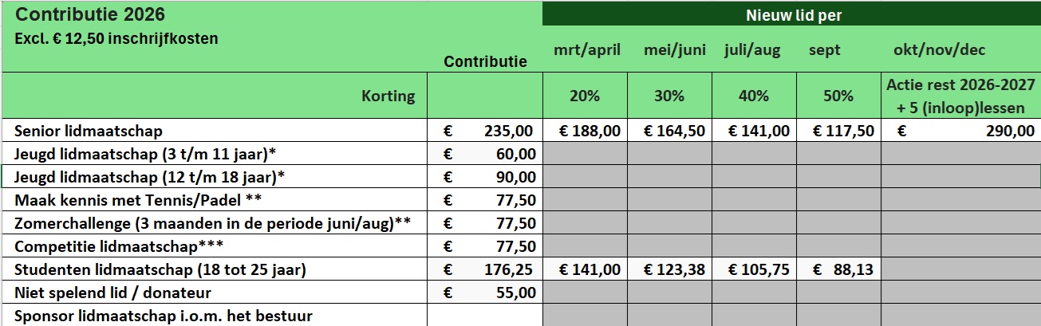Select the 50% discount cell
The image size is (1041, 326).
click(838, 96)
